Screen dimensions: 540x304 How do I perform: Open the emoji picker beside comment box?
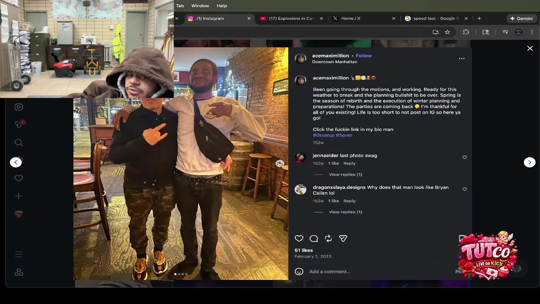pyautogui.click(x=299, y=271)
